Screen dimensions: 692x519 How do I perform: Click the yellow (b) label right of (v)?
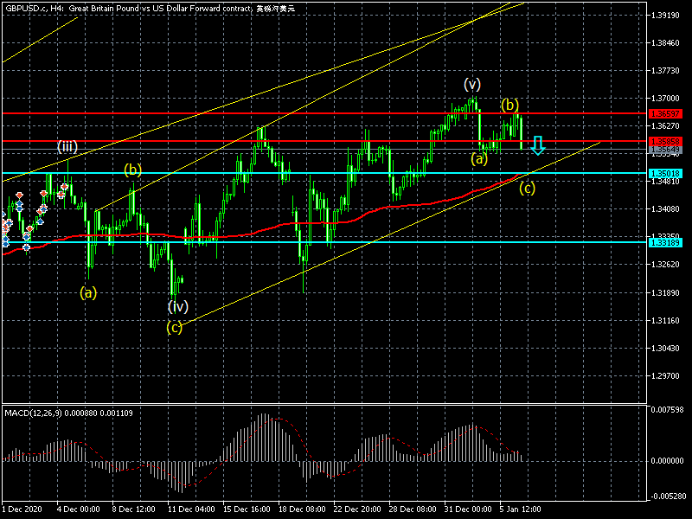tap(509, 105)
